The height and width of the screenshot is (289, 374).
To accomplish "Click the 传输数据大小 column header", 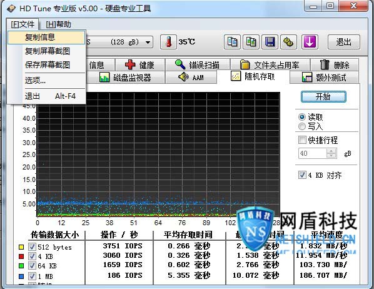I will tap(54, 235).
